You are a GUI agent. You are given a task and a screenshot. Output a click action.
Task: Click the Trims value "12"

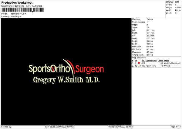pyautogui.click(x=148, y=28)
